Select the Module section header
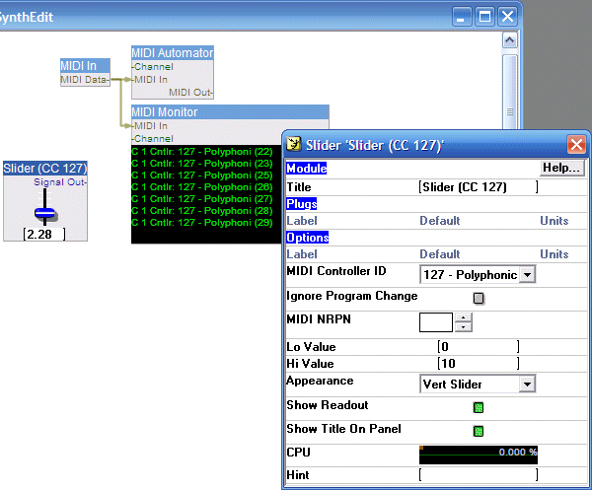 [x=306, y=169]
